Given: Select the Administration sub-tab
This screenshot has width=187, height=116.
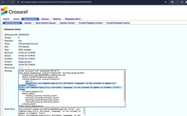Looking at the screenshot, I should pyautogui.click(x=12, y=23).
